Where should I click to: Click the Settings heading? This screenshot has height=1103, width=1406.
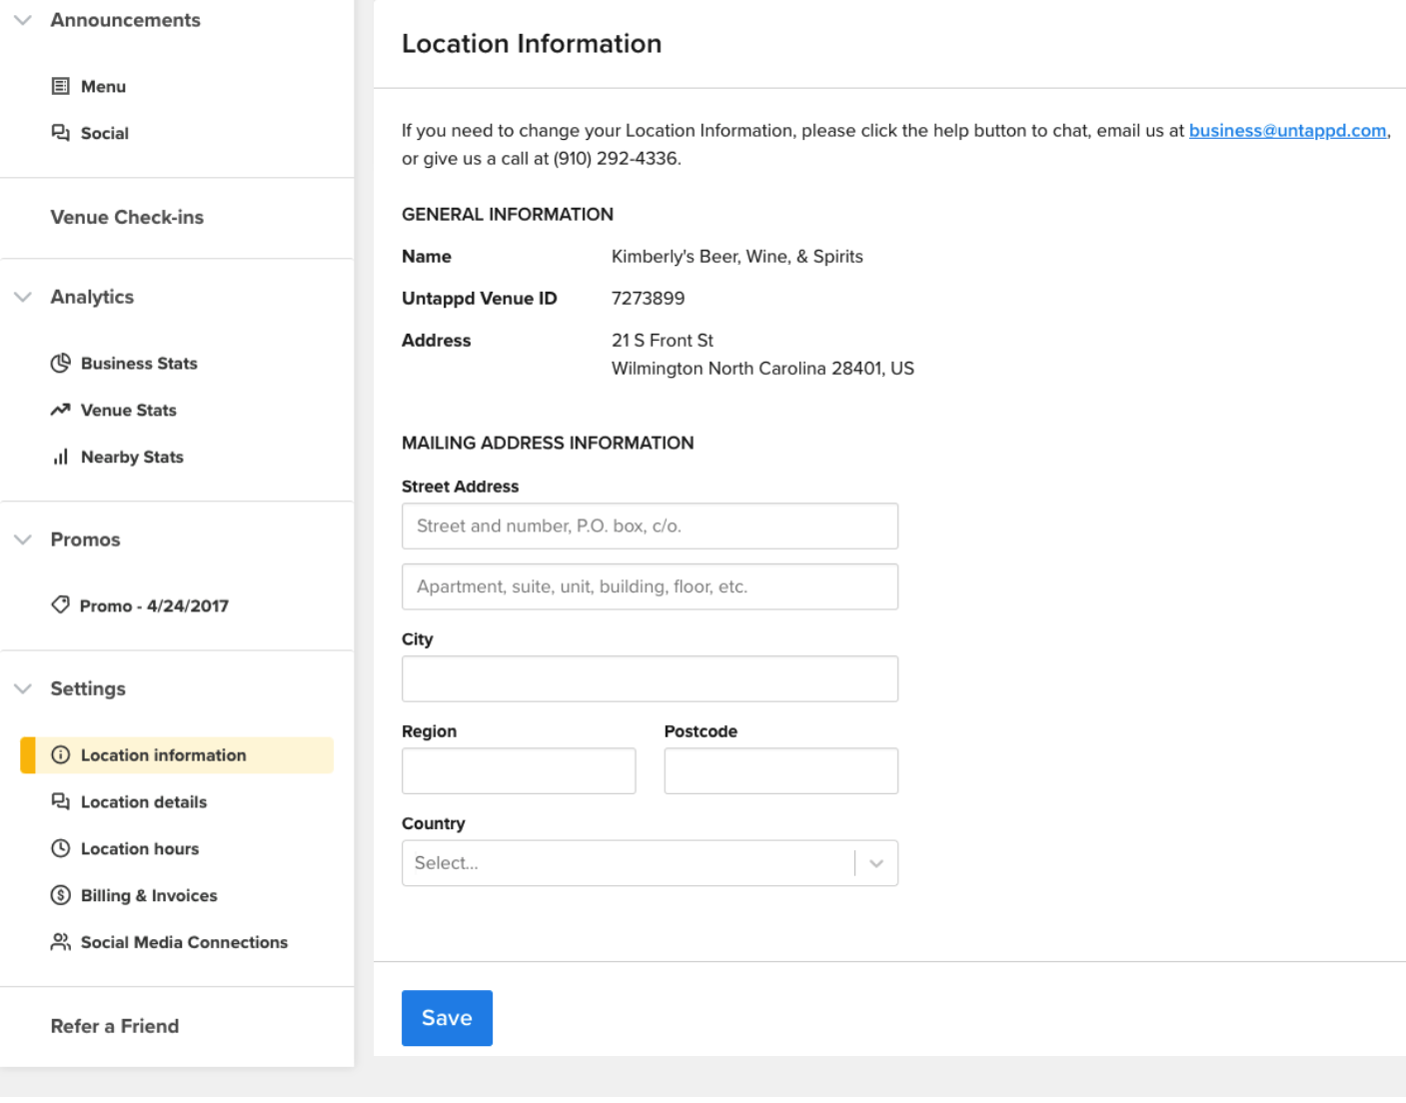[x=88, y=688]
